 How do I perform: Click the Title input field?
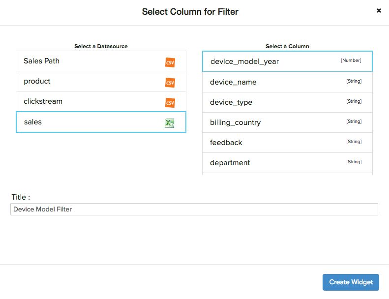[194, 209]
